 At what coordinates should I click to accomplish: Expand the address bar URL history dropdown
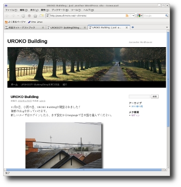tap(133, 16)
